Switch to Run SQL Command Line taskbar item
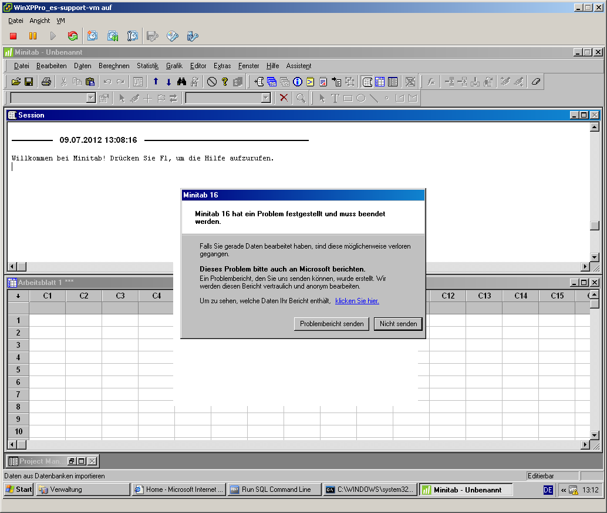 pyautogui.click(x=275, y=489)
